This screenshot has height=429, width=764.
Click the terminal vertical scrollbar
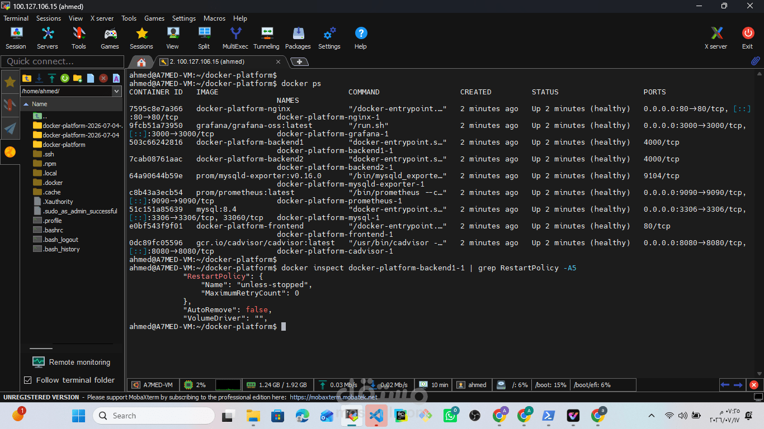760,223
